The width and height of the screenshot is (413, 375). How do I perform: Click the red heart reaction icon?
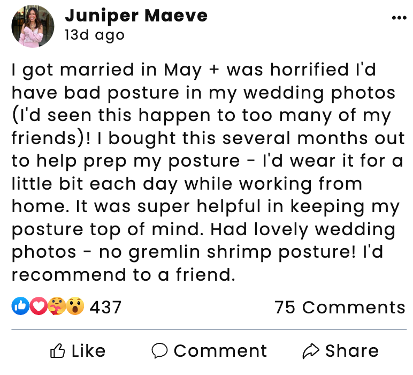pos(38,306)
